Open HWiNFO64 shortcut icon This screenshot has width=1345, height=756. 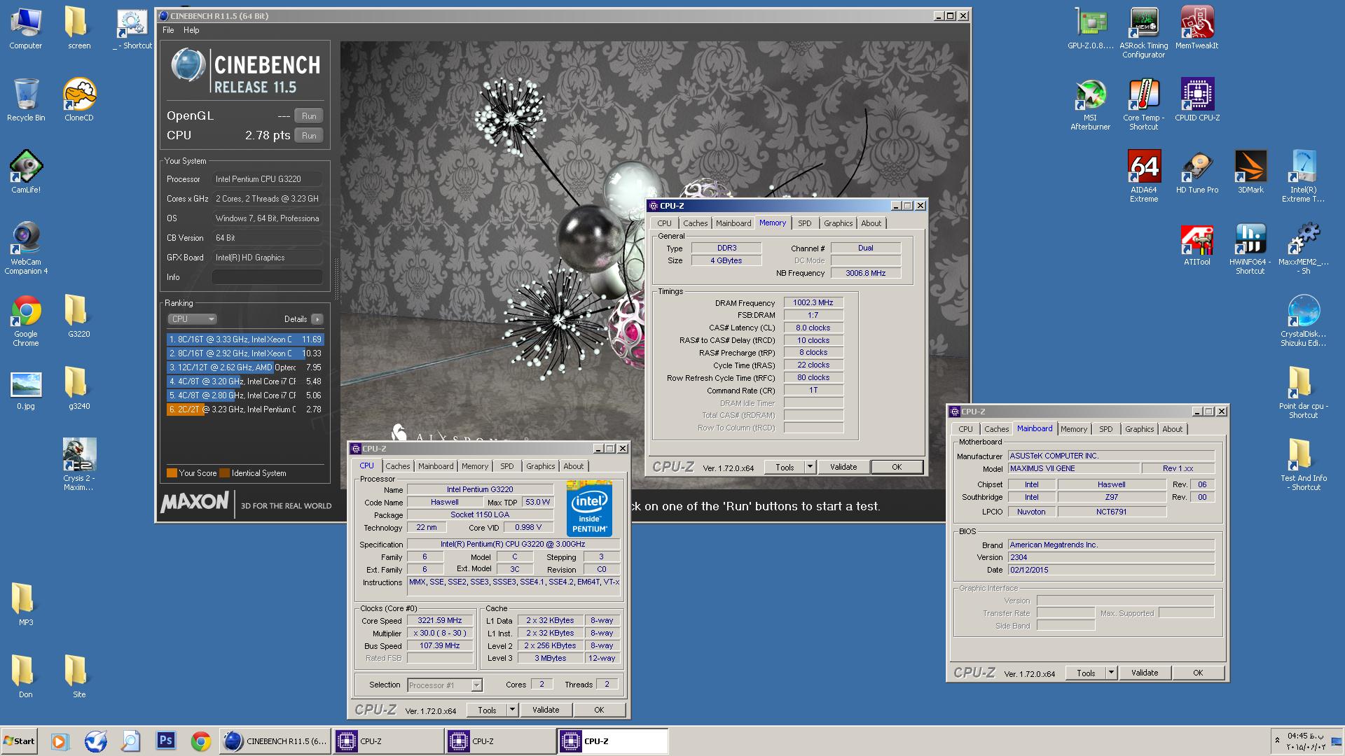1250,248
